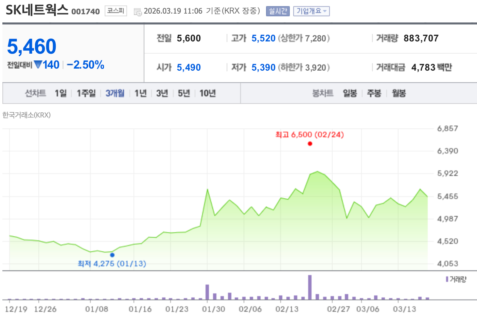
Task: Select the 5년 chart range
Action: [184, 93]
